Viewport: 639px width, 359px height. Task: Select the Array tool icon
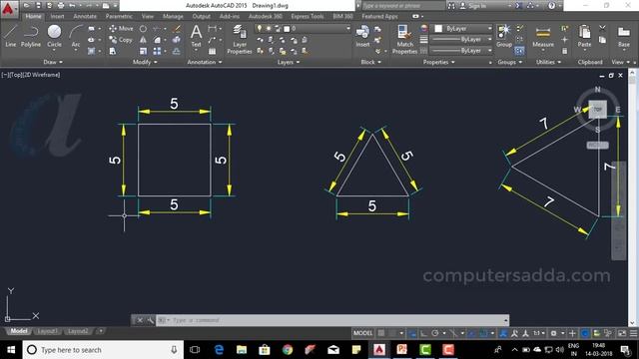[157, 51]
